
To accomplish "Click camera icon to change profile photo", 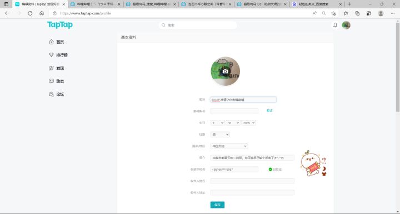I will (225, 72).
